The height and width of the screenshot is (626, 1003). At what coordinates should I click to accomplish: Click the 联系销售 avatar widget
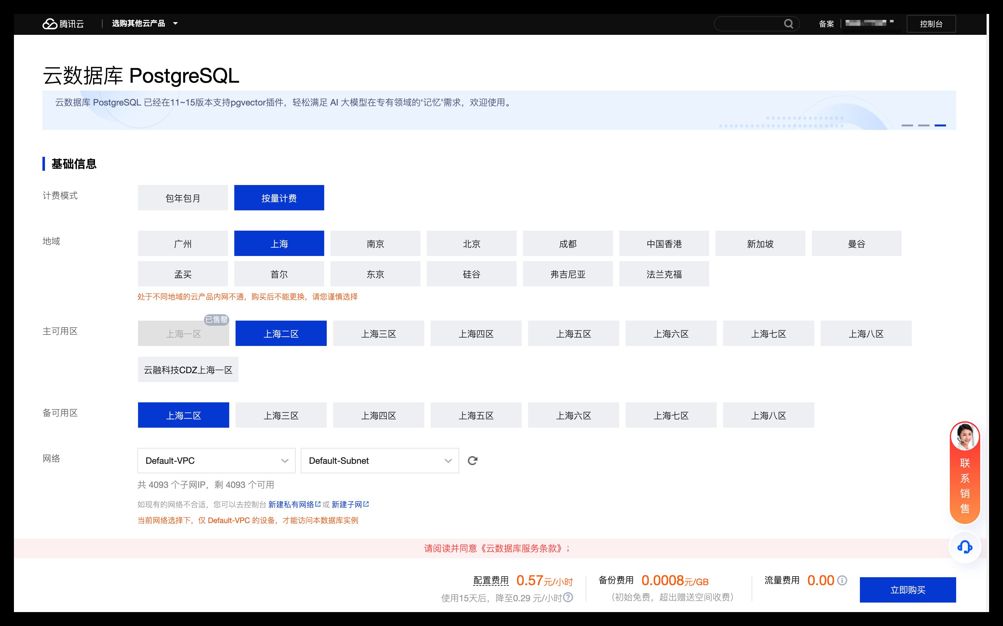[x=964, y=472]
